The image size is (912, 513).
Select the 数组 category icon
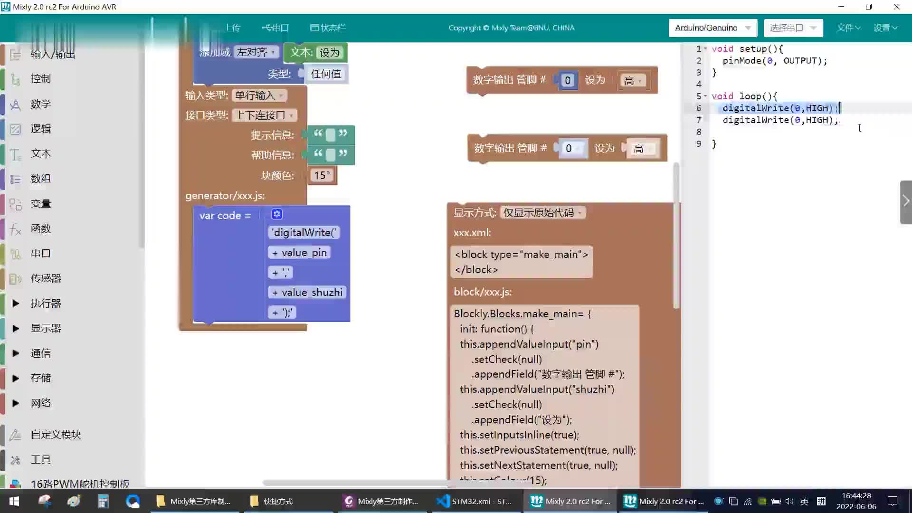(15, 179)
